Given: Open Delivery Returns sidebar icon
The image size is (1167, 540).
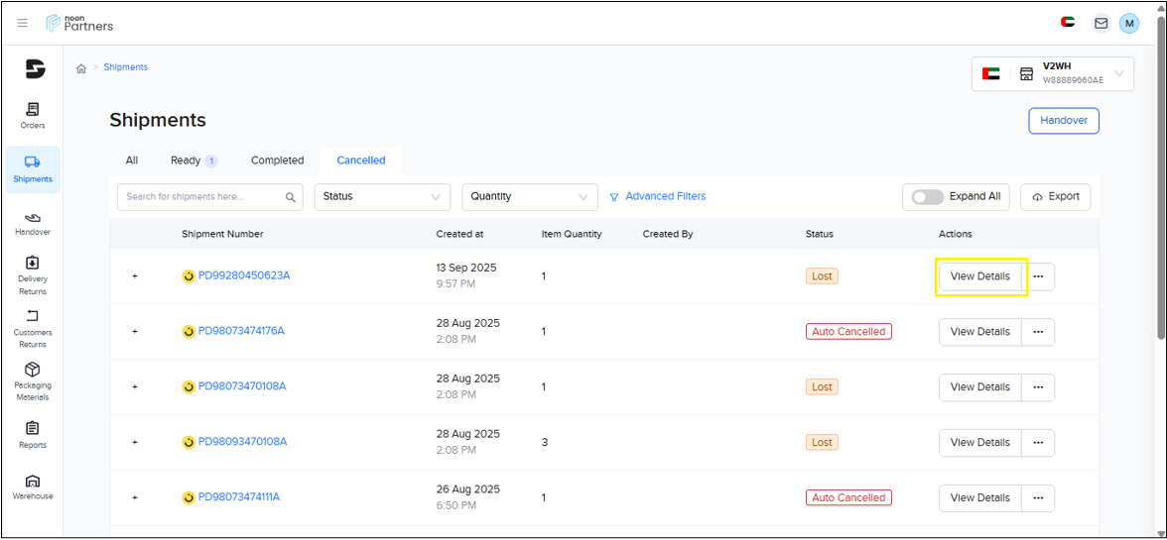Looking at the screenshot, I should click(x=32, y=274).
